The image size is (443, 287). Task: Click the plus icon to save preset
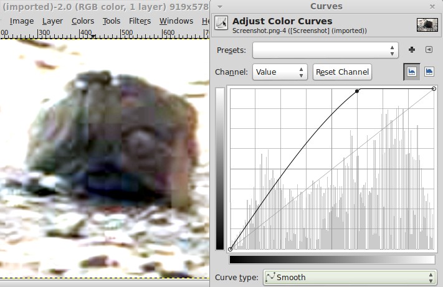click(x=412, y=50)
